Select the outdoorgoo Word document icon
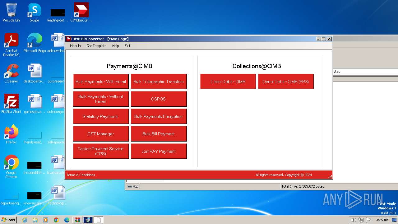The width and height of the screenshot is (398, 224). [x=56, y=104]
